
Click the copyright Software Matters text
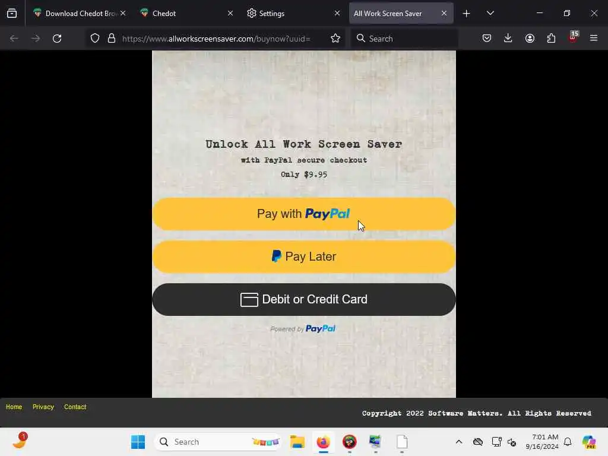[477, 413]
